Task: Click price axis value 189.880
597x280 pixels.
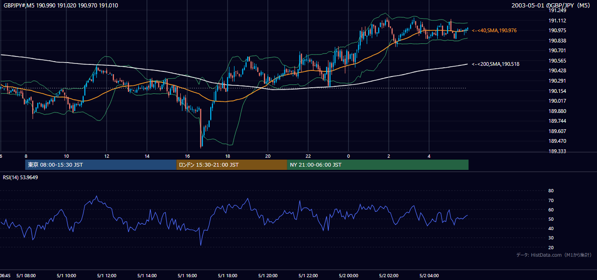Action: [557, 111]
